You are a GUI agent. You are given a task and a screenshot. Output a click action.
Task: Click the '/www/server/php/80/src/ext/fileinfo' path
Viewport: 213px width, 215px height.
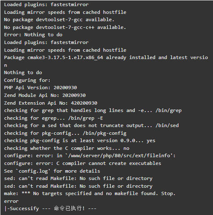pos(119,156)
